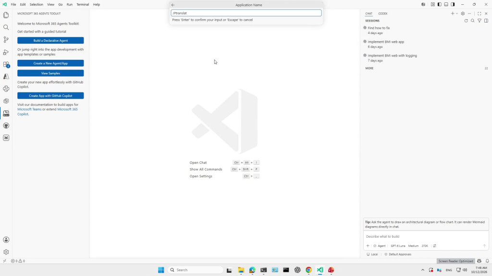The image size is (492, 276).
Task: Follow the Microsoft Teams documentation link
Action: pyautogui.click(x=29, y=109)
